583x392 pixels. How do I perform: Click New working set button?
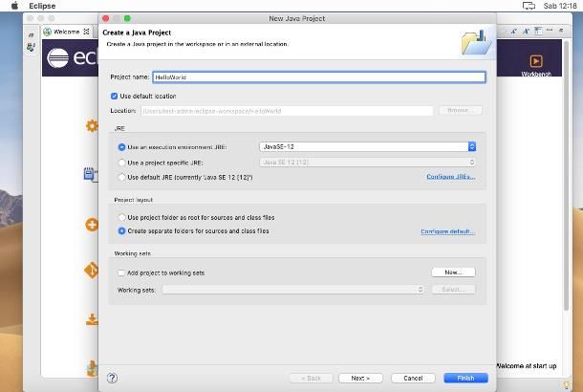pyautogui.click(x=453, y=272)
